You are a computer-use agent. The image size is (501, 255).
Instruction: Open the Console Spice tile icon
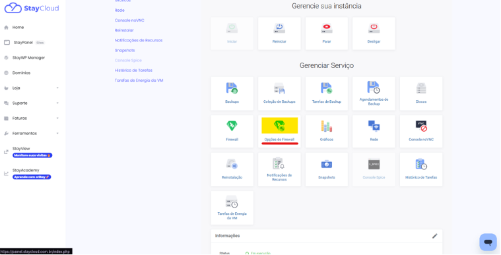[374, 164]
